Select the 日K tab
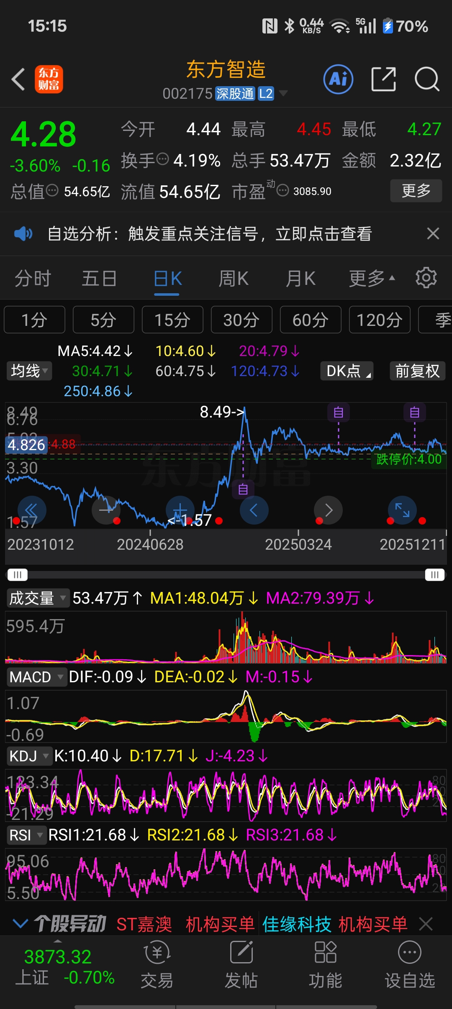 [x=167, y=278]
